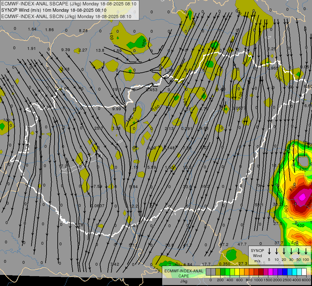Click the gray hole inside the CAPE plume
Viewport: 312px width, 286px height.
tap(304, 161)
